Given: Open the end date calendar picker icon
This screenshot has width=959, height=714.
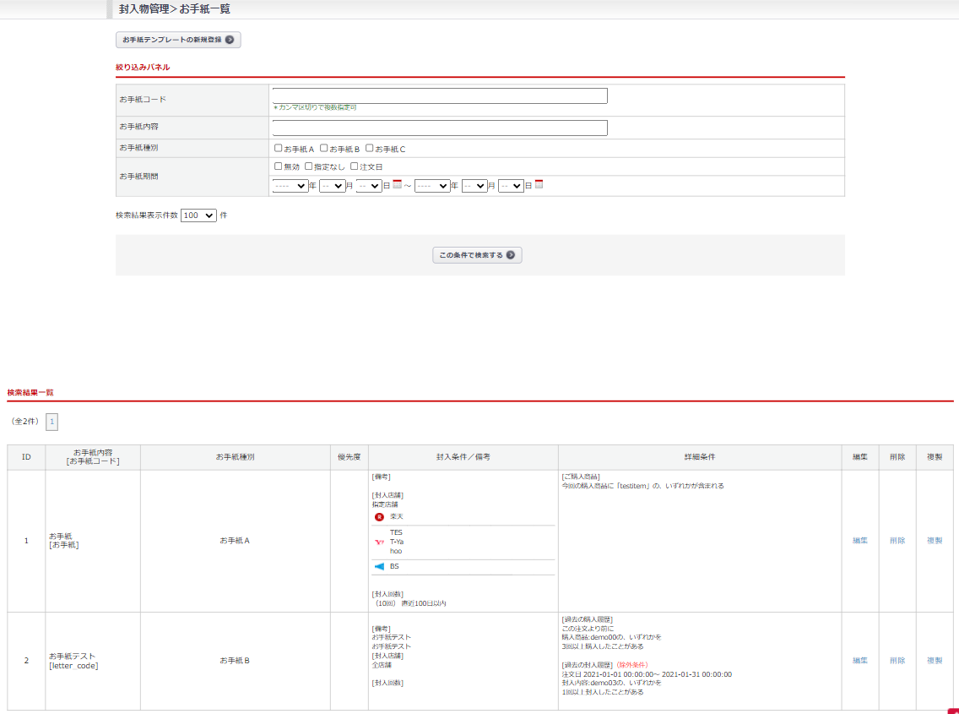Looking at the screenshot, I should pos(539,185).
